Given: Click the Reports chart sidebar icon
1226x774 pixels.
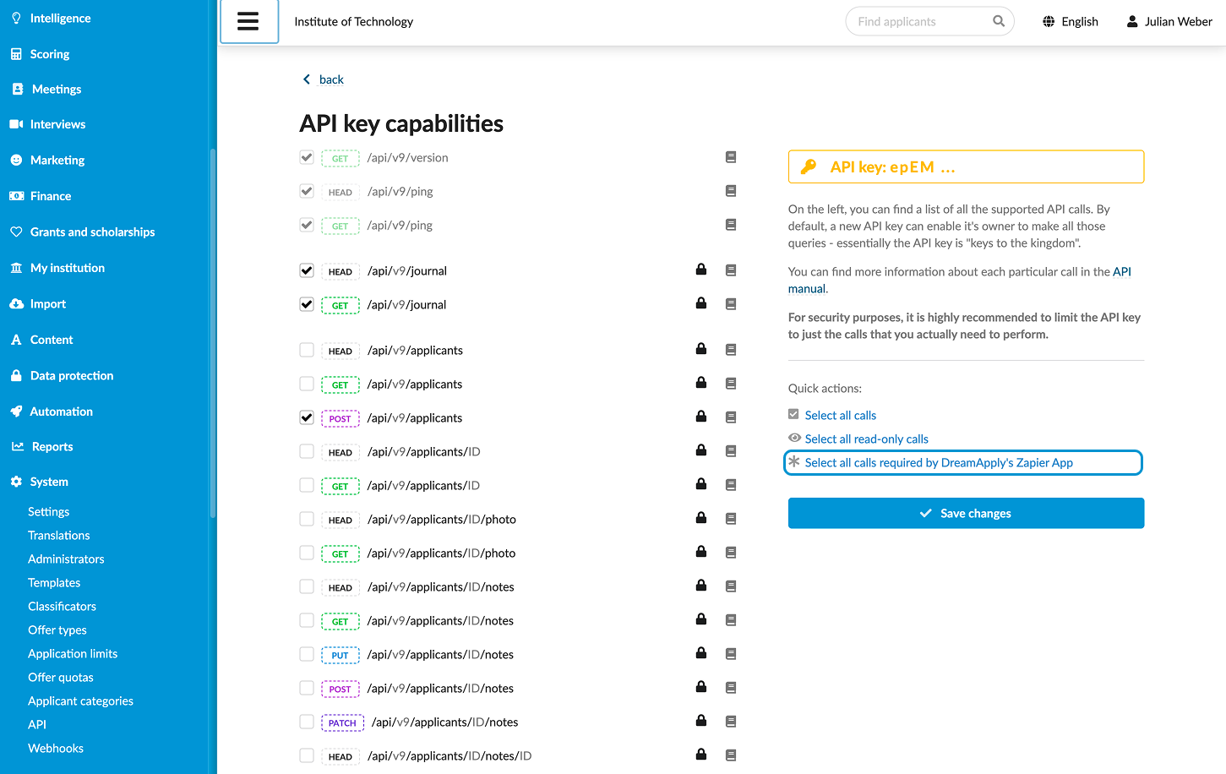Looking at the screenshot, I should 17,446.
